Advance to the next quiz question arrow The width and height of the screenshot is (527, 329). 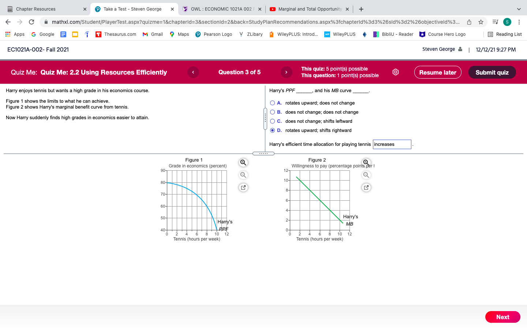coord(287,72)
